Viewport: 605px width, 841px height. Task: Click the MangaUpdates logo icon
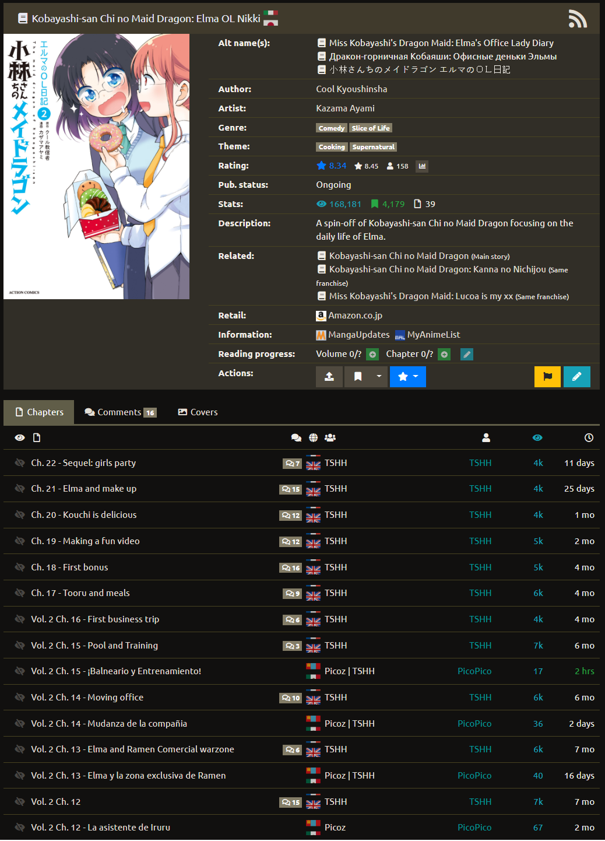click(321, 335)
